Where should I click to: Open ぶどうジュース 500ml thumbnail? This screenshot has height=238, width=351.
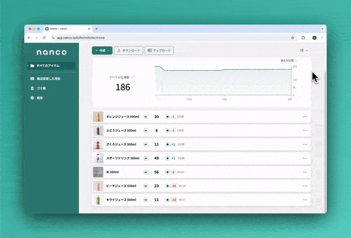click(x=98, y=130)
